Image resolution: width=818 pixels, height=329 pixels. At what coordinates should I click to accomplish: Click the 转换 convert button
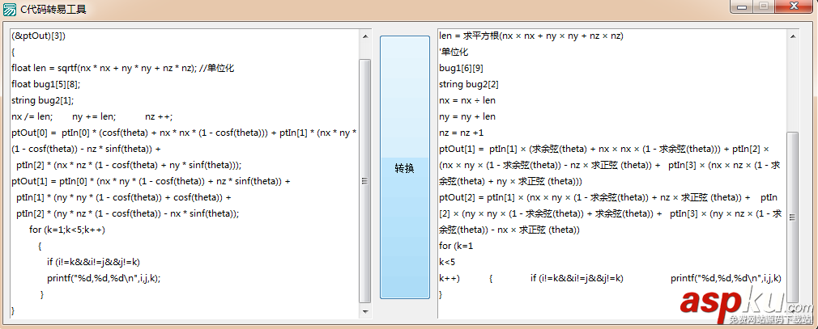coord(405,167)
